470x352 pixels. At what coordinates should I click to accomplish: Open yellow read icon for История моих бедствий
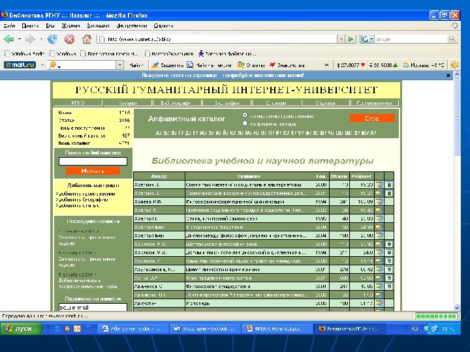(379, 227)
